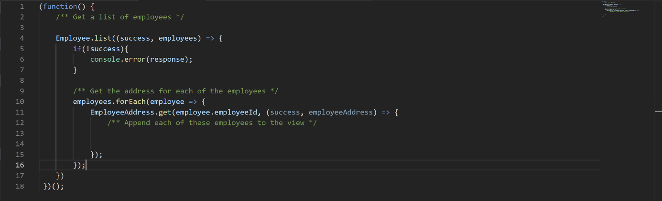The width and height of the screenshot is (662, 201).
Task: Click the closing "});" on line 16
Action: [x=79, y=165]
